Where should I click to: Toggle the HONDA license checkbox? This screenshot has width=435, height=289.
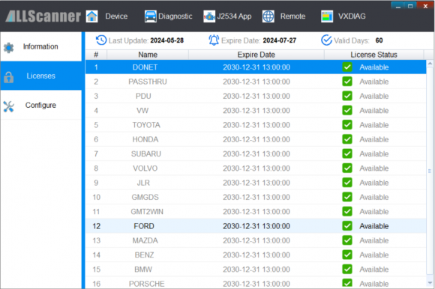point(347,139)
